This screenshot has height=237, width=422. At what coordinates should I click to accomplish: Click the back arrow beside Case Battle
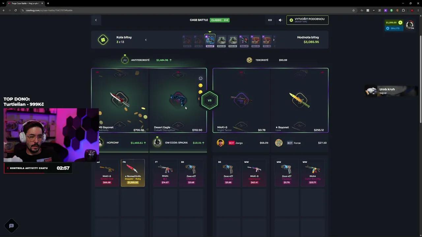click(96, 20)
